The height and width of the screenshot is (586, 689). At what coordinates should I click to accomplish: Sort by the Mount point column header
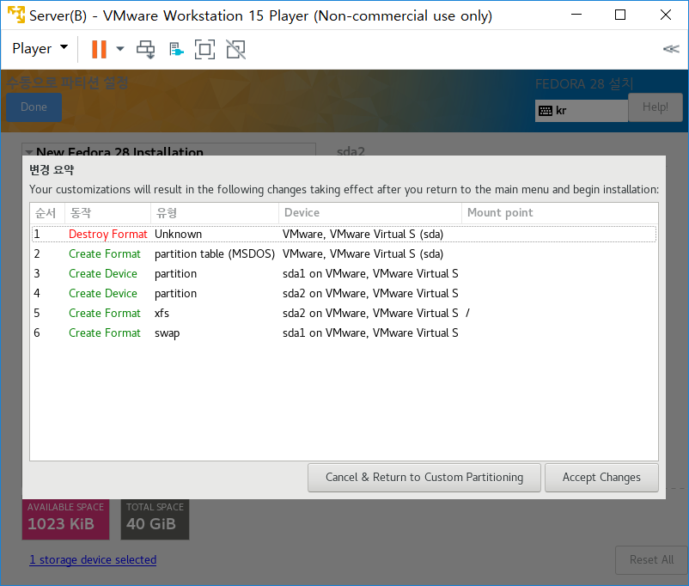pos(560,213)
